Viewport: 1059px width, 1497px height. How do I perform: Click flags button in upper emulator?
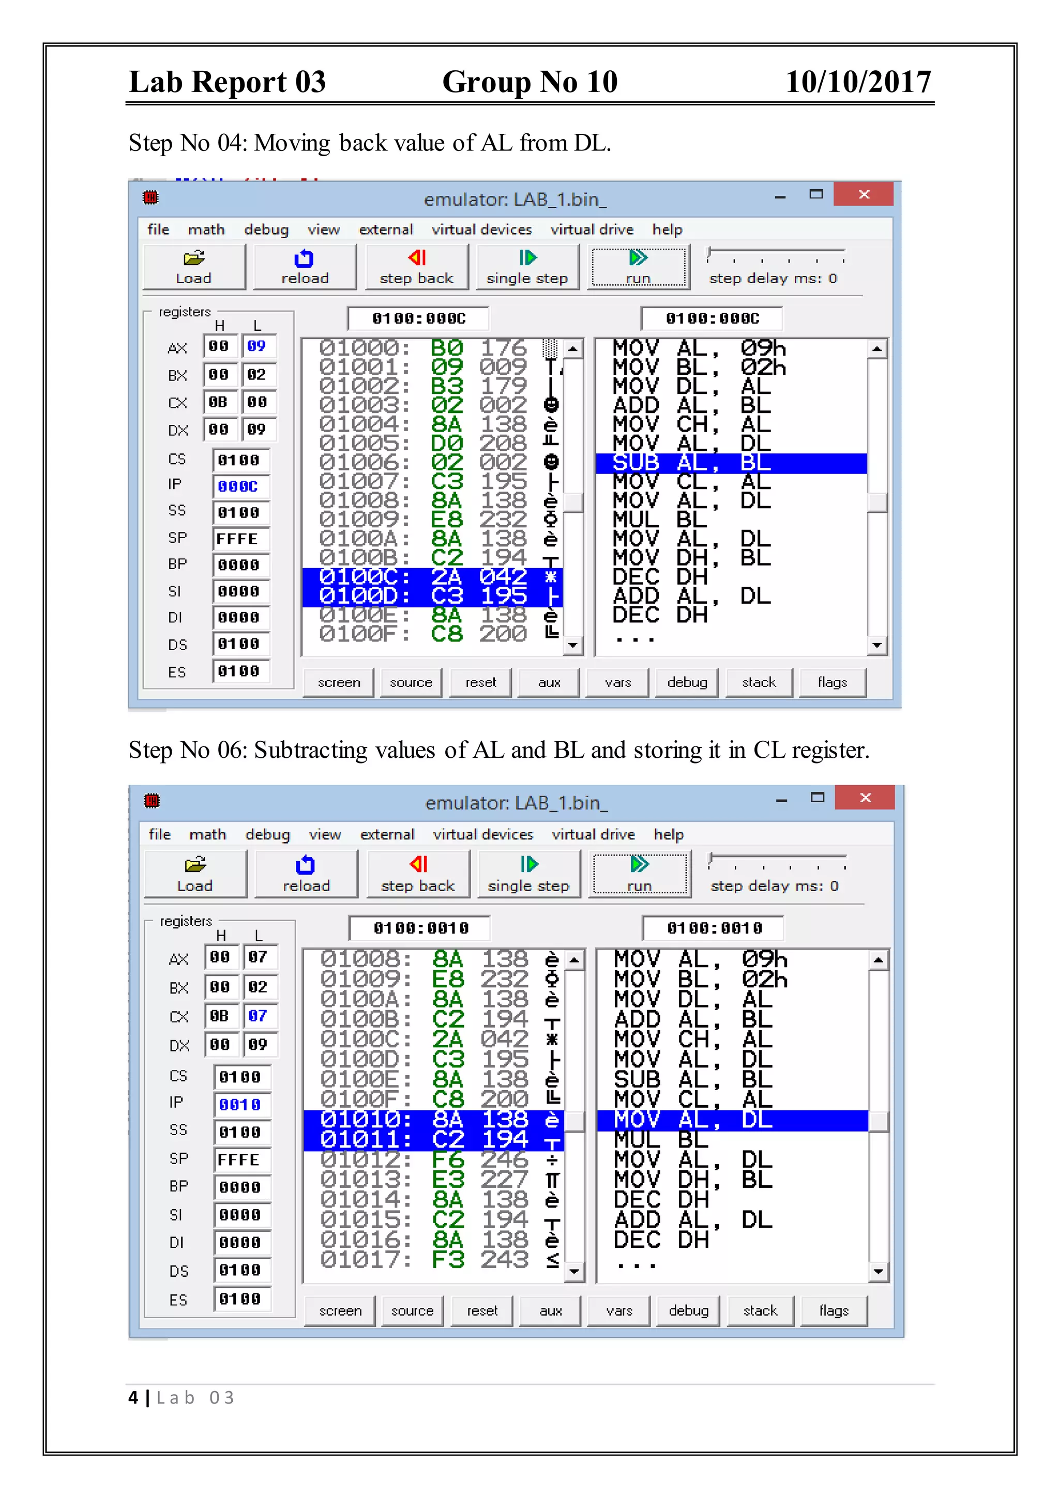click(x=833, y=683)
